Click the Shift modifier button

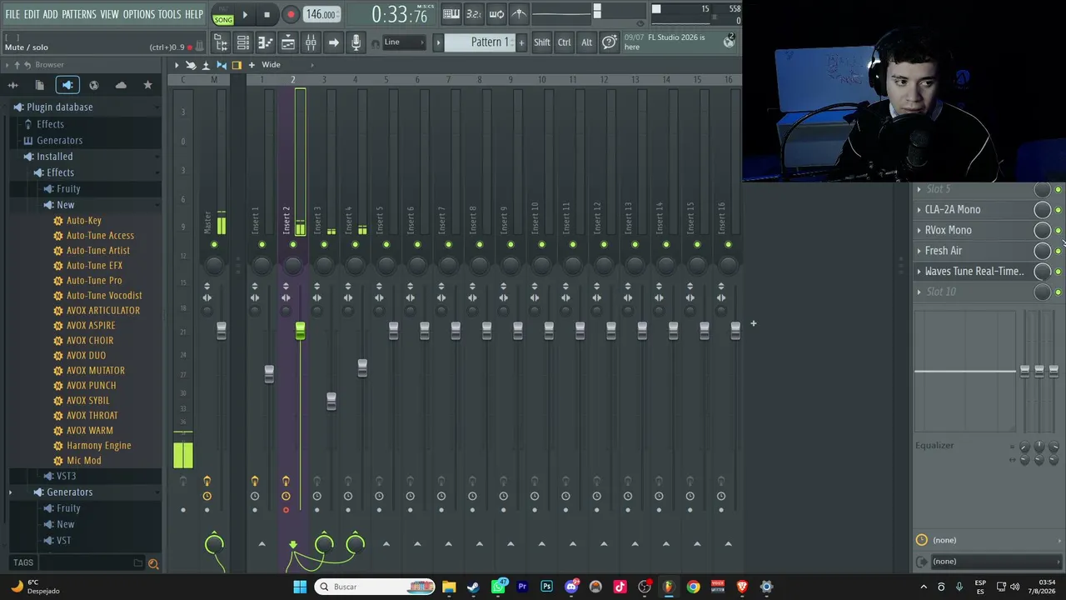542,42
